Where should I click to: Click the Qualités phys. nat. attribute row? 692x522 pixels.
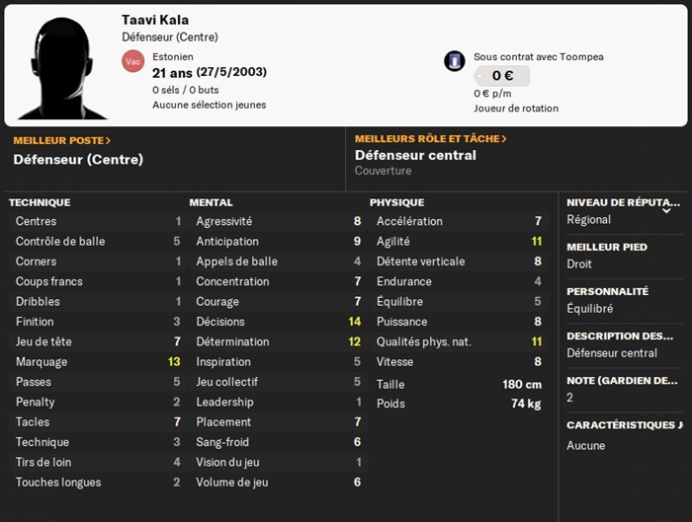point(459,341)
